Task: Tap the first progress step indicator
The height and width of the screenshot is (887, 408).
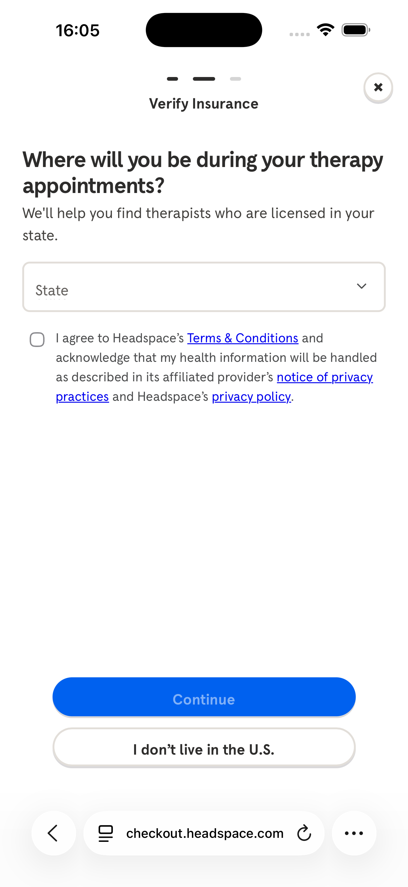Action: click(x=173, y=79)
